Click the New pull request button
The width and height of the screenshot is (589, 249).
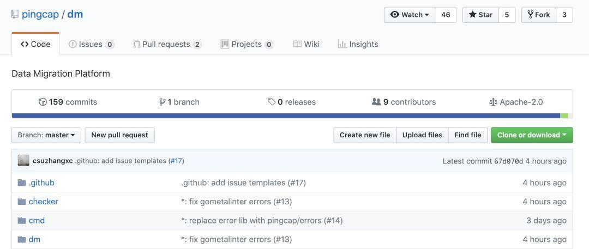coord(119,135)
